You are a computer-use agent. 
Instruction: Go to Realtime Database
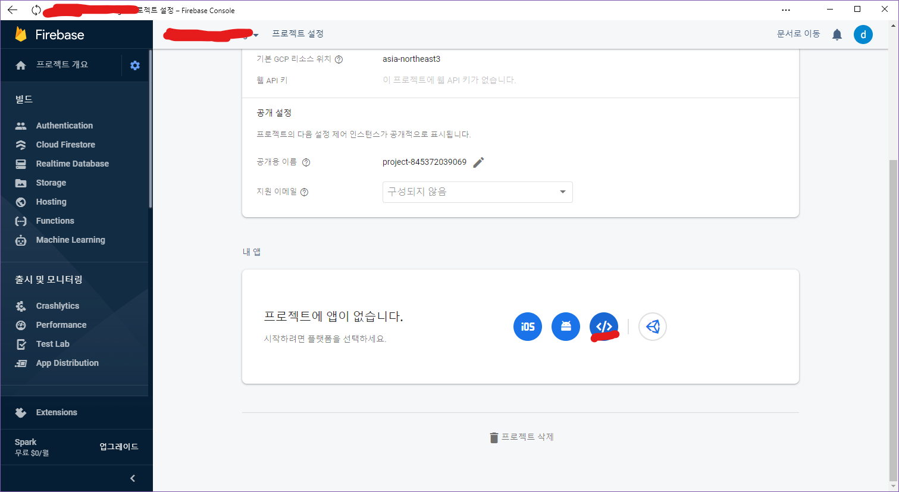[x=73, y=164]
